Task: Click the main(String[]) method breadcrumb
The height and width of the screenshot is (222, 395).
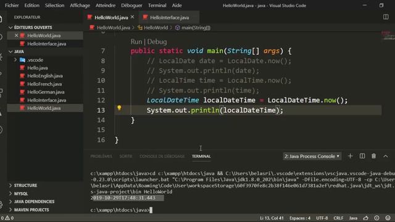Action: [196, 28]
